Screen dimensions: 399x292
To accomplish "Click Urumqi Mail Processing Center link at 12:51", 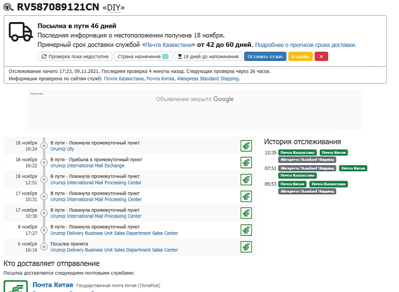I will pos(96,183).
